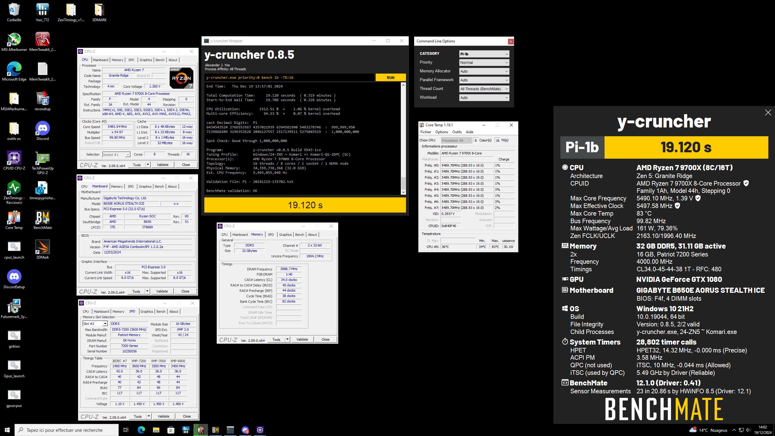
Task: Launch CPUID CPU-Z desktop shortcut
Action: point(14,160)
